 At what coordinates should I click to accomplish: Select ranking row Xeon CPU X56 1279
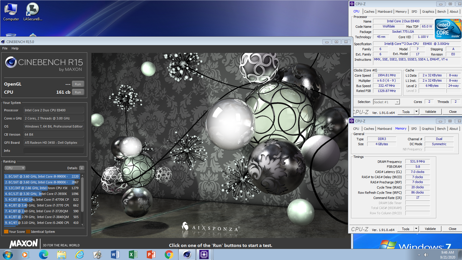[x=42, y=188]
